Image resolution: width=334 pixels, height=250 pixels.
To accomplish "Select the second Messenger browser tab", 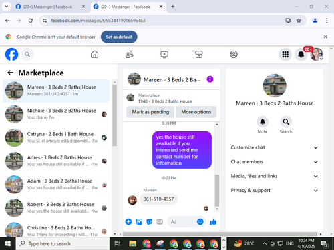I will point(128,7).
